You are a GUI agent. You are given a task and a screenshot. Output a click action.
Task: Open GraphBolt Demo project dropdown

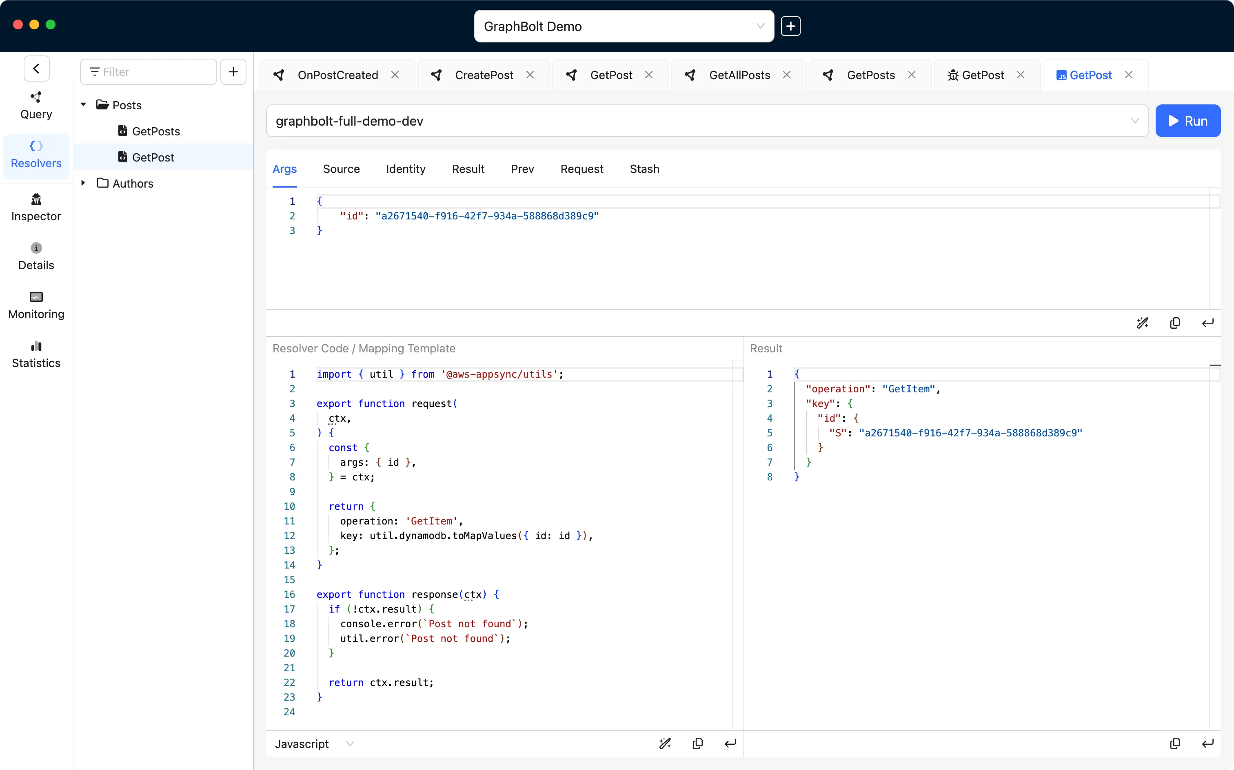click(x=624, y=26)
